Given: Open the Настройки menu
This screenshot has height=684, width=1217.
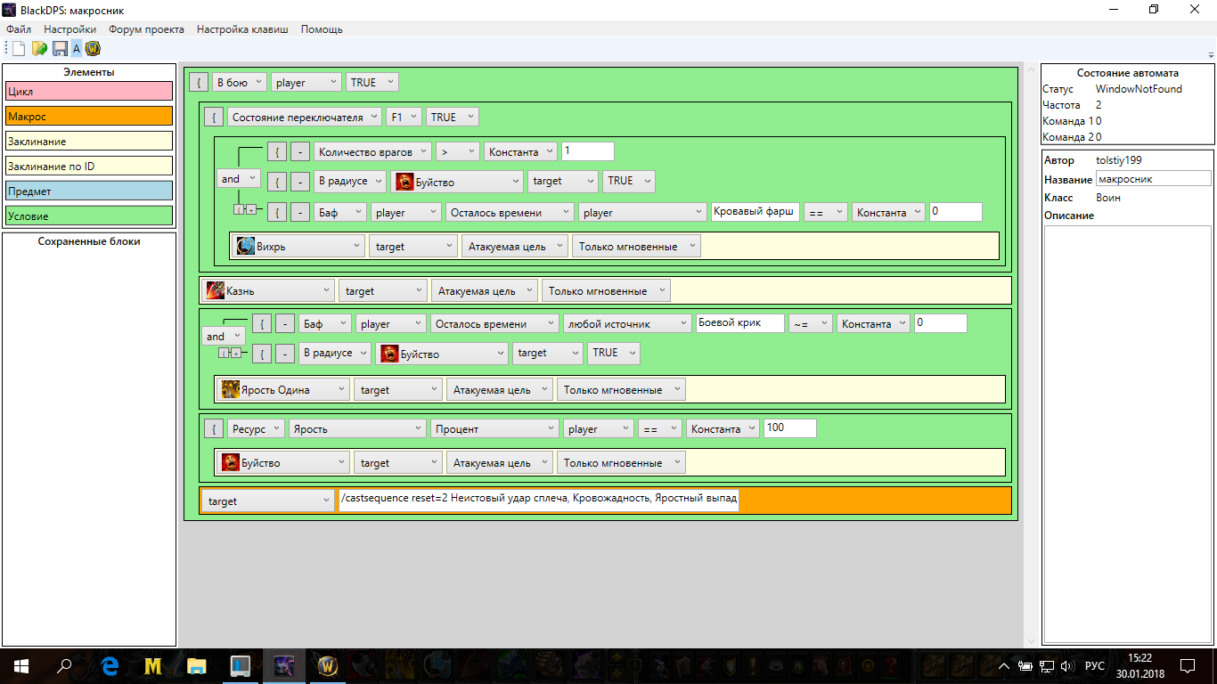Looking at the screenshot, I should click(69, 29).
